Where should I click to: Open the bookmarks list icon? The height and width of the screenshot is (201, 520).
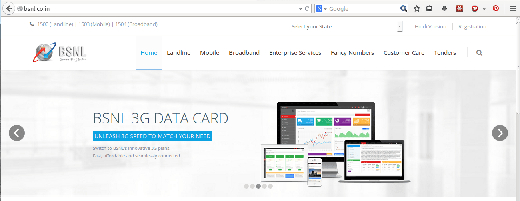(x=429, y=8)
